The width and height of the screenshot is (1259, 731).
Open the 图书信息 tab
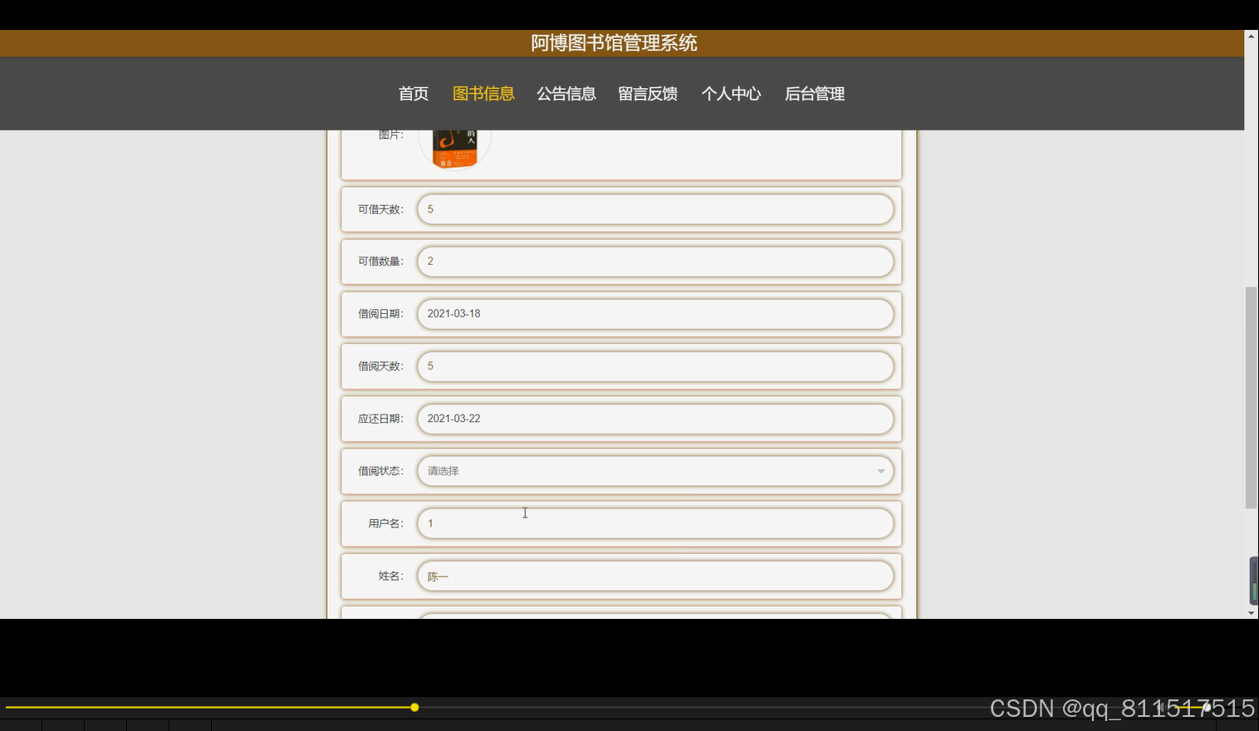(x=483, y=94)
